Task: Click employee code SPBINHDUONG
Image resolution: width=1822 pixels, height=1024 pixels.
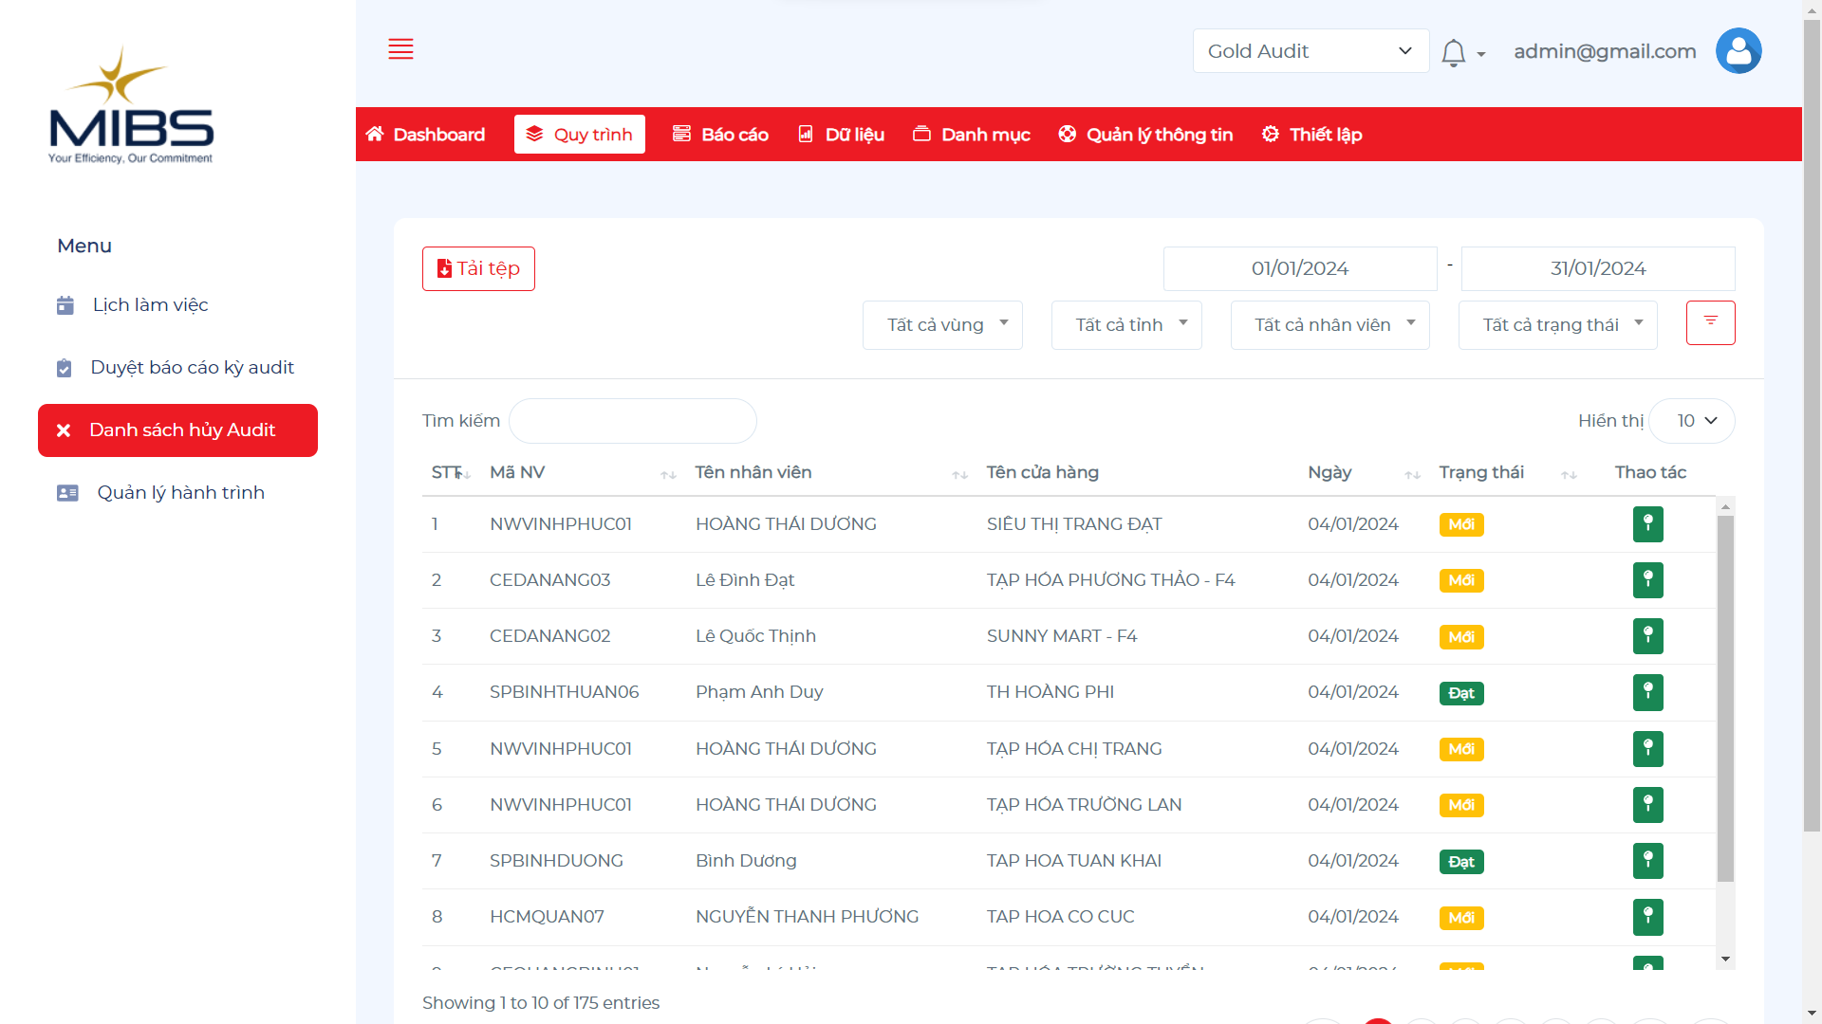Action: 556,861
